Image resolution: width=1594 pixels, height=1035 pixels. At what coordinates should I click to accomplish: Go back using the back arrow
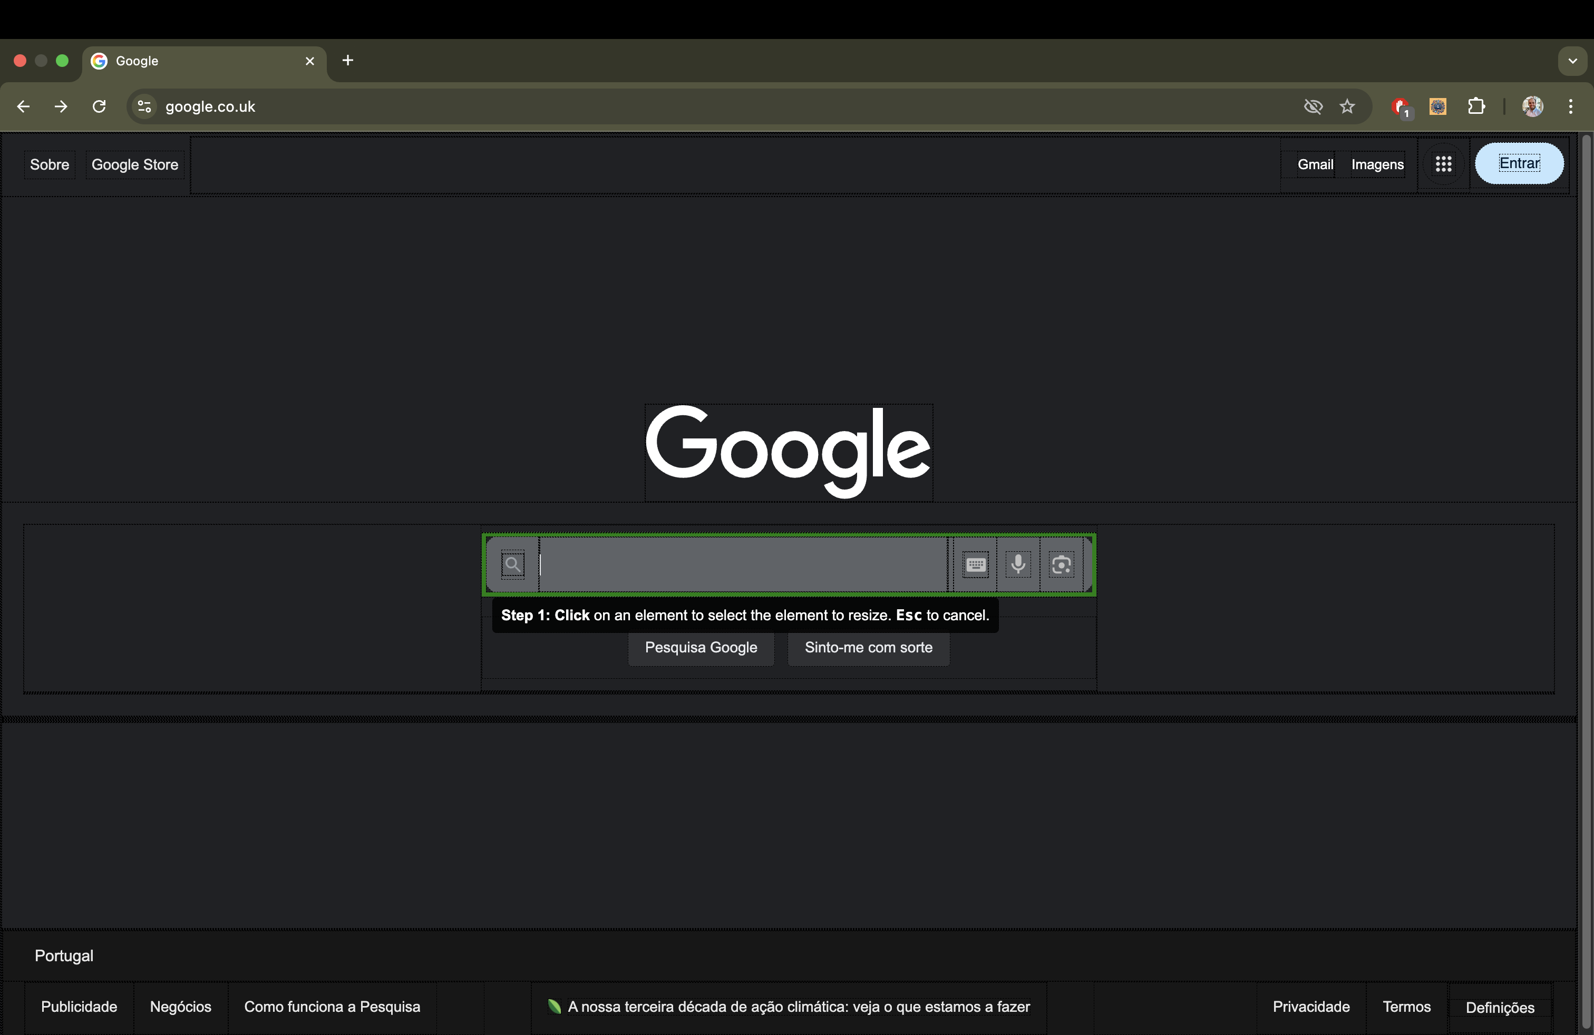(x=23, y=106)
